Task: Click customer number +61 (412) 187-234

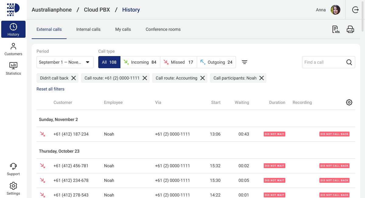Action: [x=71, y=134]
